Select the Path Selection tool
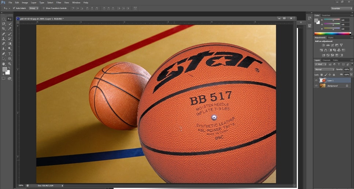Screen dimensions: 354x189 click(x=4, y=59)
